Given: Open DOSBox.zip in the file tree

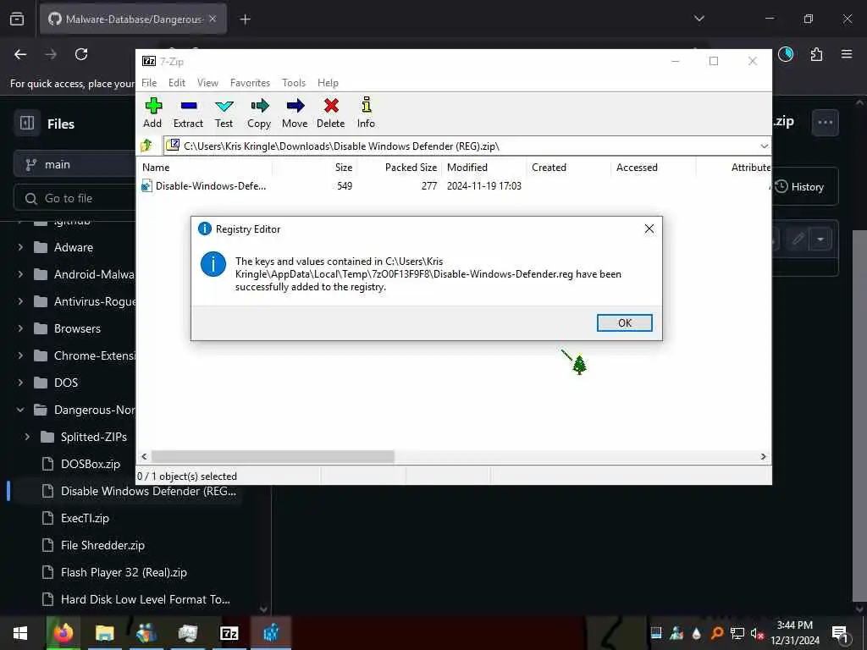Looking at the screenshot, I should click(90, 464).
